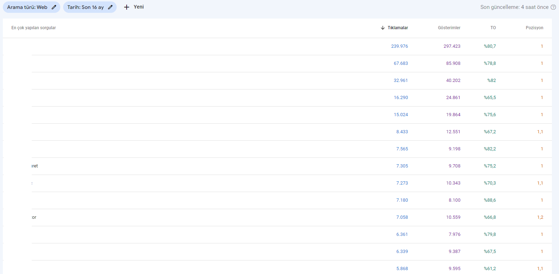Select the 15.024 clicks cell
The width and height of the screenshot is (559, 274).
[401, 115]
